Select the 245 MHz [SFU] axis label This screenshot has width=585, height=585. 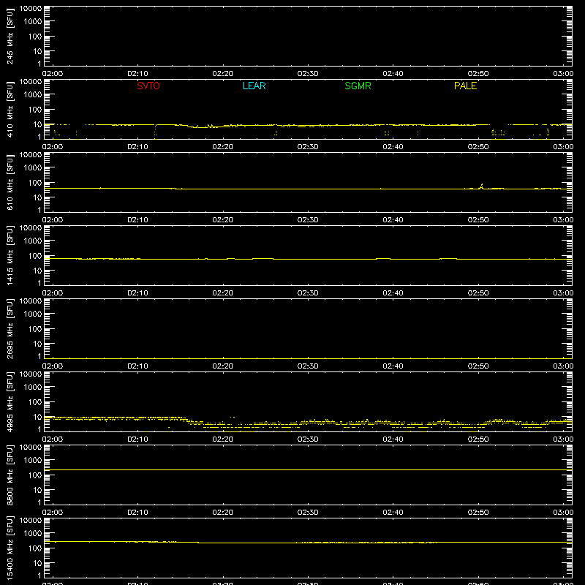pyautogui.click(x=10, y=36)
